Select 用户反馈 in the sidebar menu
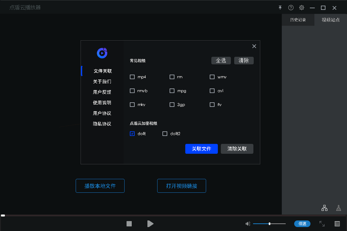 102,92
